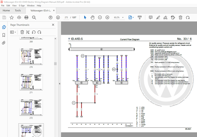Click the "No. 33 / 6" page label
The height and width of the screenshot is (137, 197).
[x=184, y=39]
